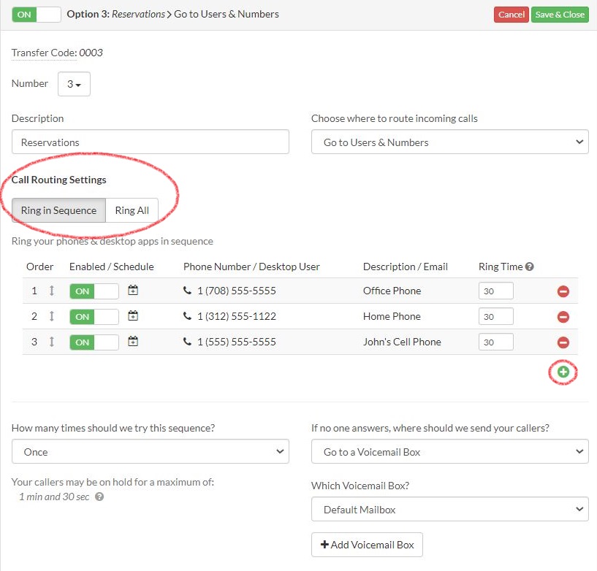
Task: Toggle the Option 3 ON switch
Action: [x=37, y=15]
